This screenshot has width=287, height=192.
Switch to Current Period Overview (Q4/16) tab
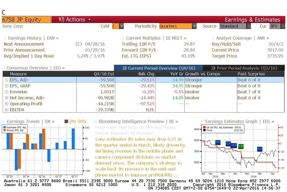(159, 68)
